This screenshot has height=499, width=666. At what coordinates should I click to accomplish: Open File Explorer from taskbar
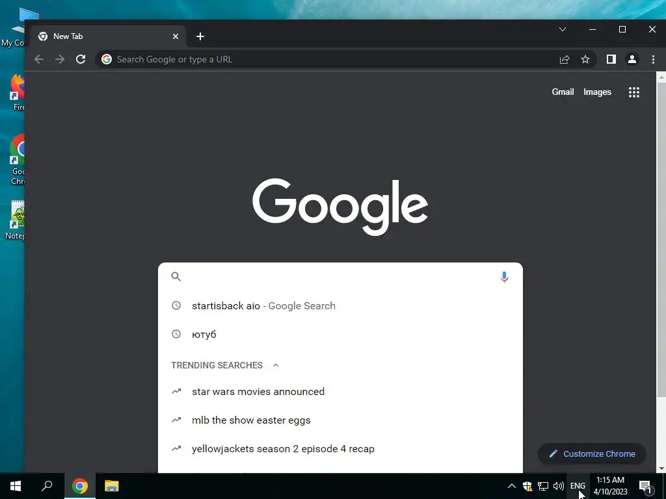(x=112, y=486)
